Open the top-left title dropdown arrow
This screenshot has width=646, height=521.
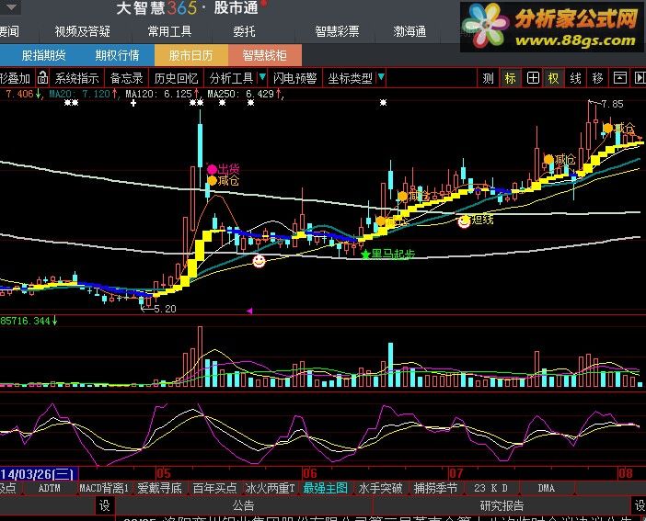pos(11,7)
